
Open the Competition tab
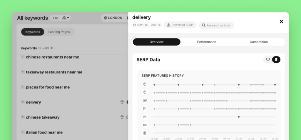pyautogui.click(x=258, y=42)
